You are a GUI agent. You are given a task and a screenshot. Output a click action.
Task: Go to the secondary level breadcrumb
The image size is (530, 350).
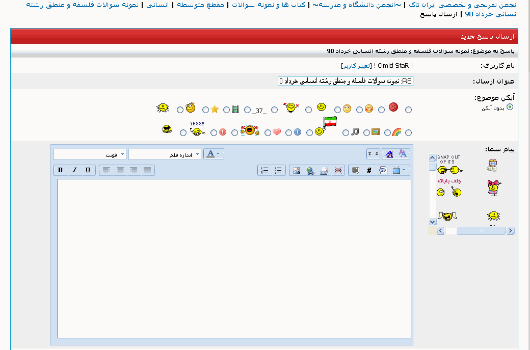[200, 5]
